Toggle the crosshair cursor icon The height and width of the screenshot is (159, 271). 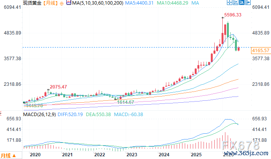click(229, 2)
